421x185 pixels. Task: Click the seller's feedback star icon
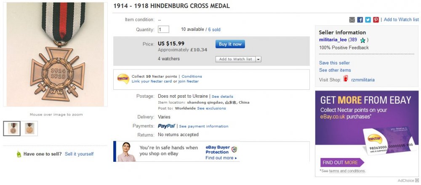(362, 40)
